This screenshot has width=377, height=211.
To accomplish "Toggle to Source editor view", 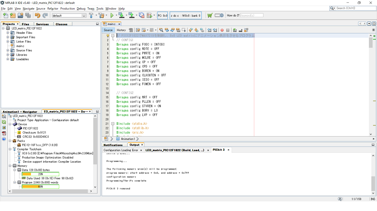I will (108, 30).
